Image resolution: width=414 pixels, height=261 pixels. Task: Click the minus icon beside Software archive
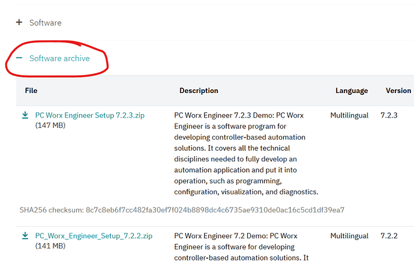point(19,58)
